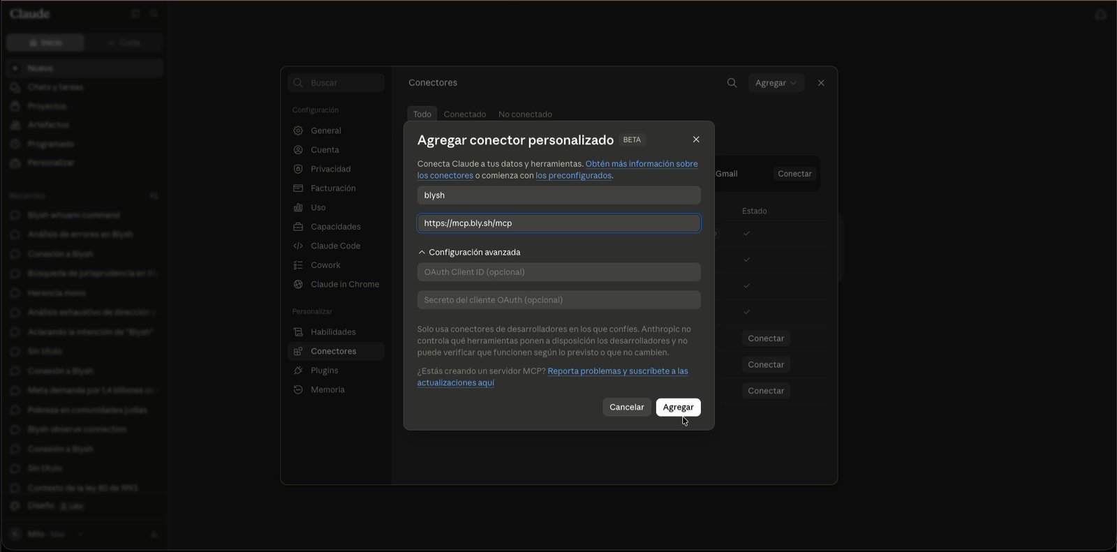Toggle the sidebar panel icon beside Claude logo
The width and height of the screenshot is (1117, 552).
(x=135, y=14)
